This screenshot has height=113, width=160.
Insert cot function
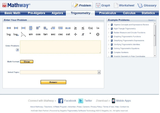68,34
